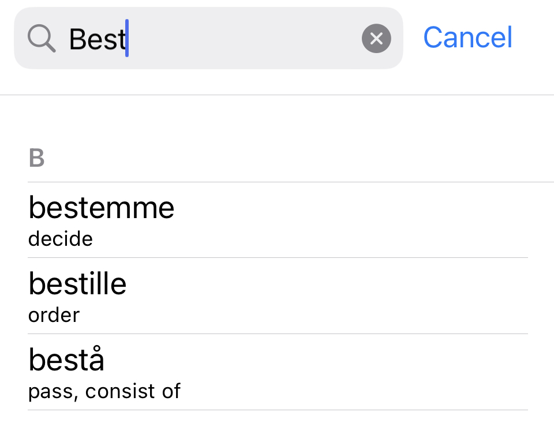Image resolution: width=554 pixels, height=431 pixels.
Task: Click the separator between bestille and bestå
Action: pos(277,334)
